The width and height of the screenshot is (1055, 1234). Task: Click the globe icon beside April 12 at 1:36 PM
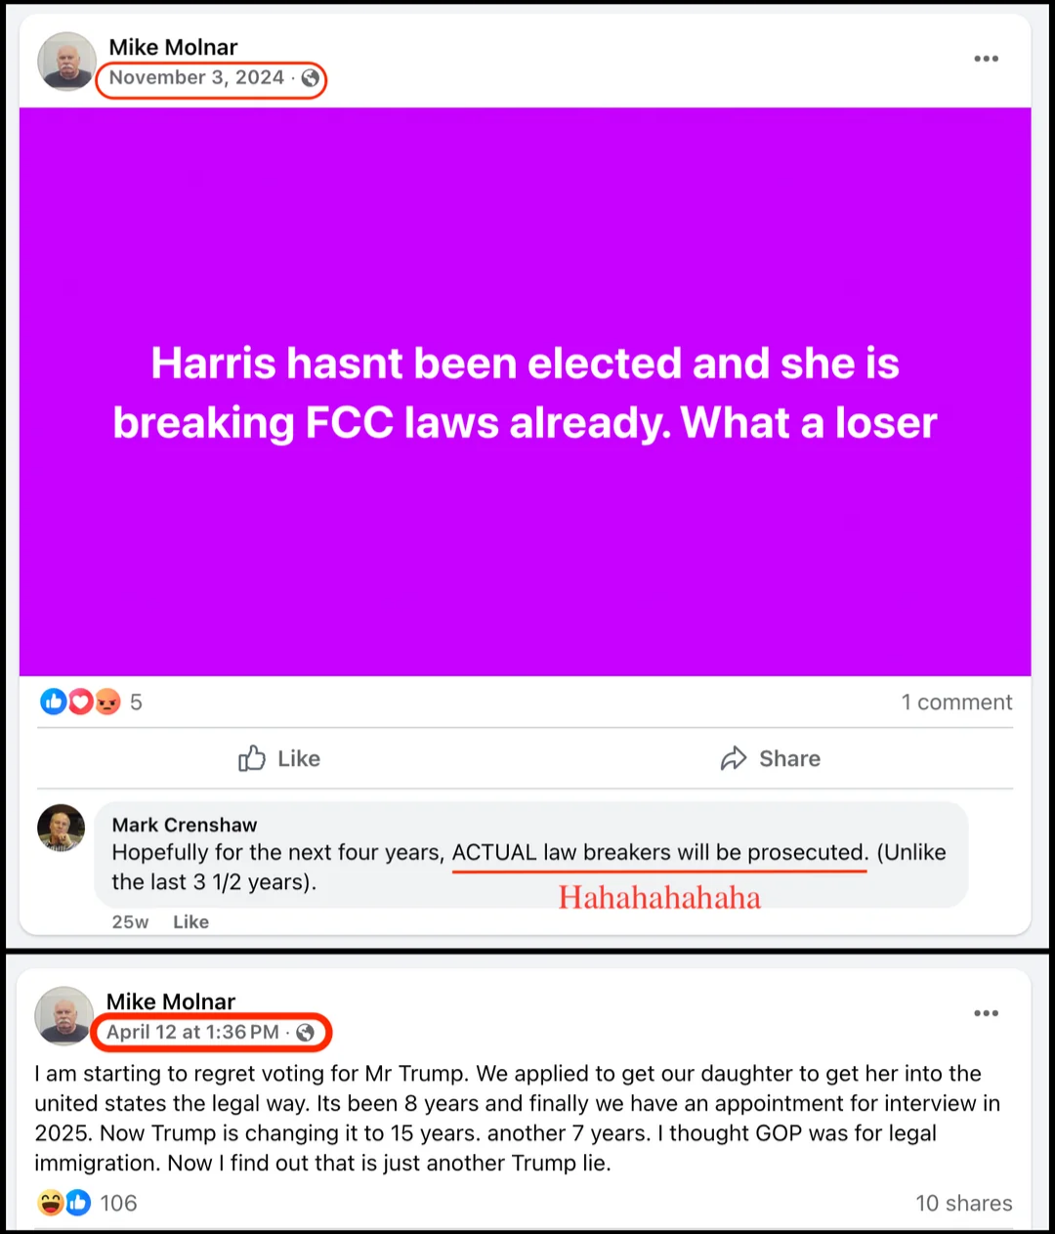(x=305, y=1033)
